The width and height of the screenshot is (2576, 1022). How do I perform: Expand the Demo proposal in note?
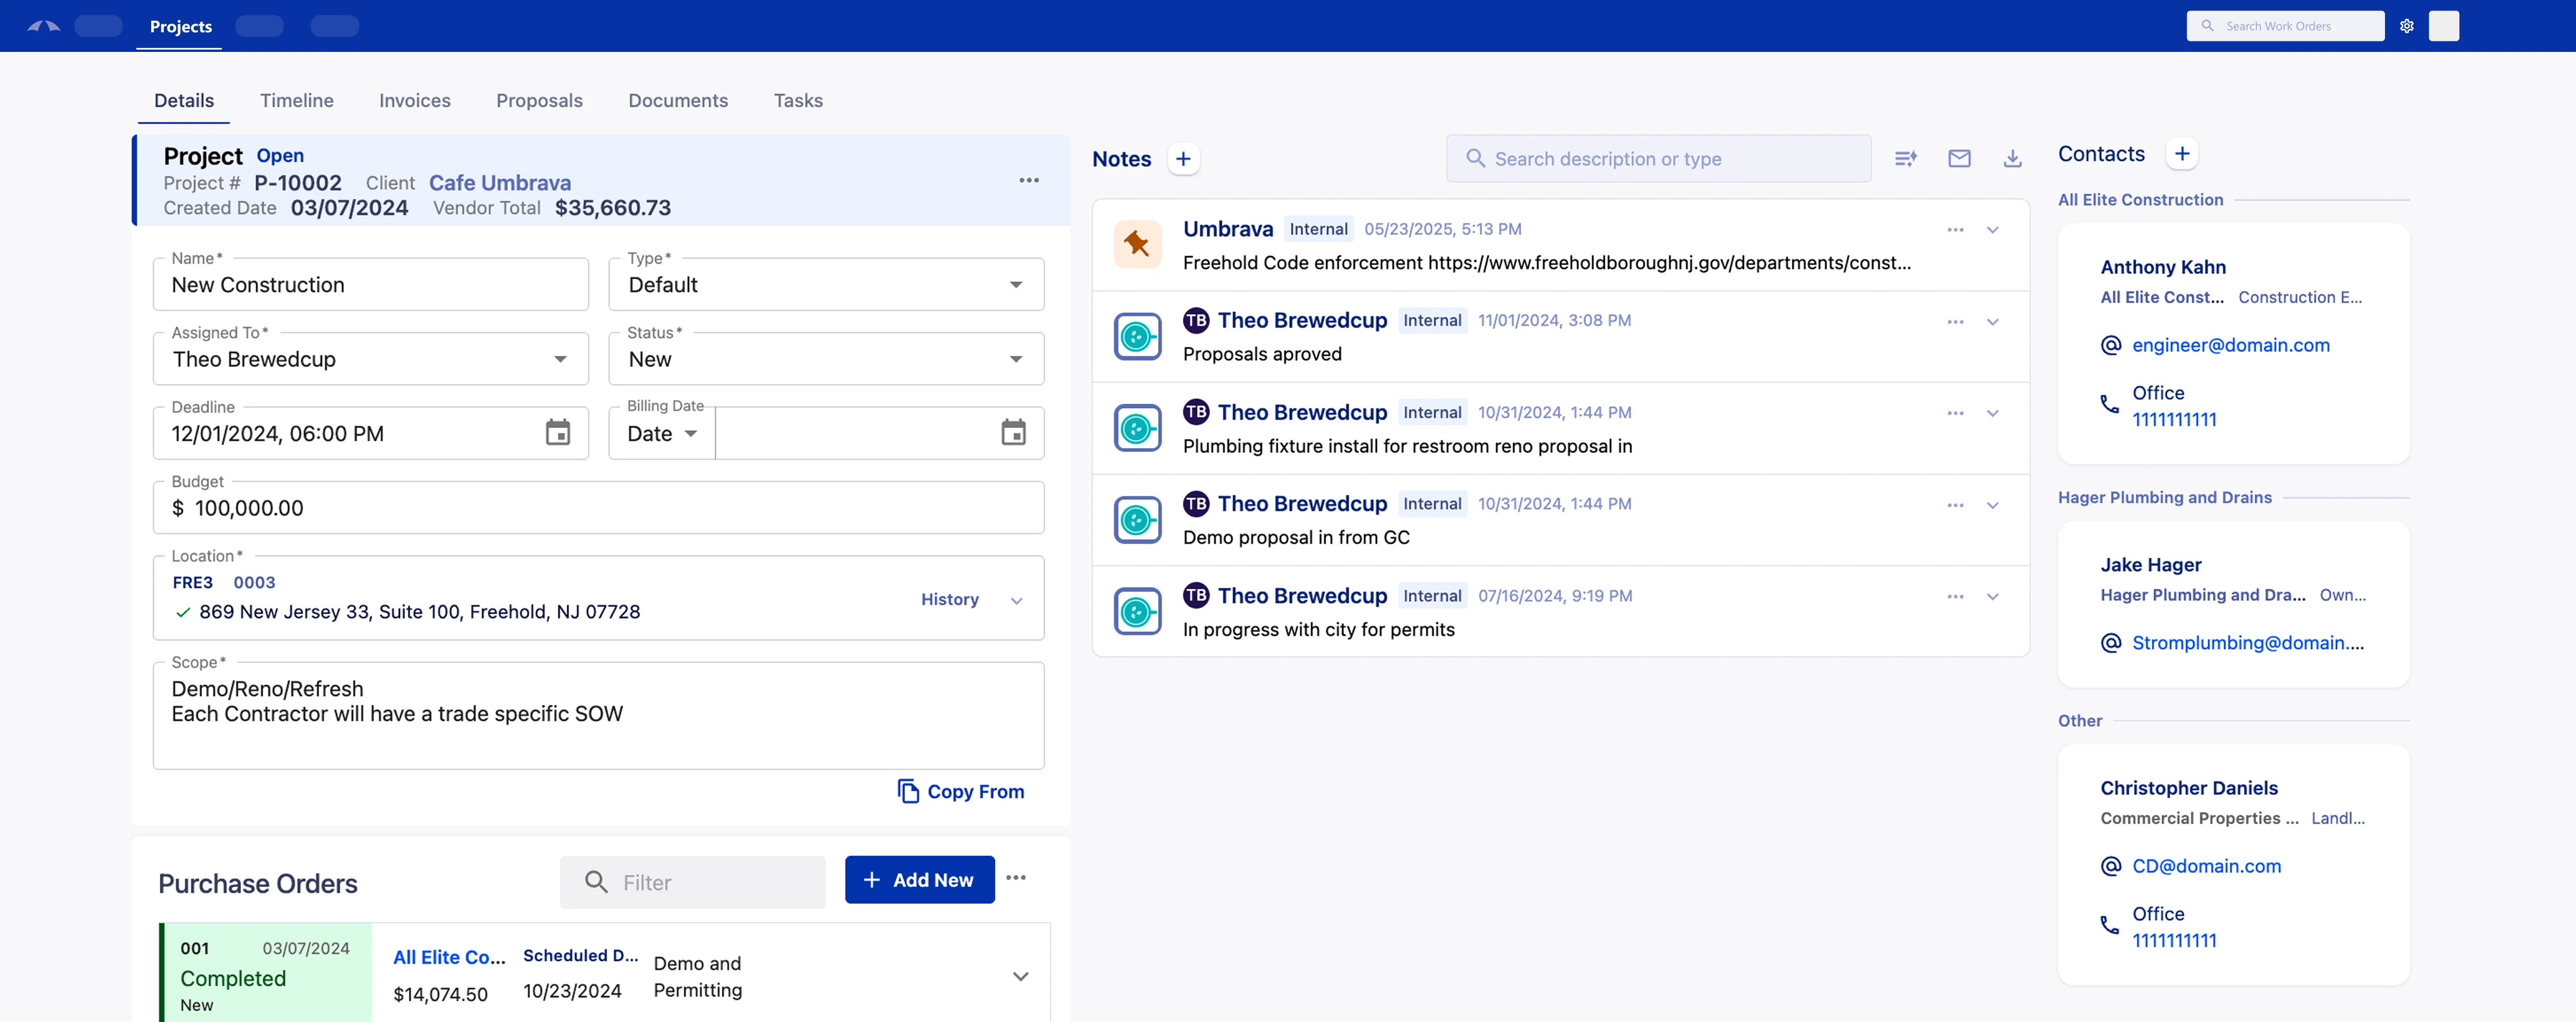(x=1992, y=505)
